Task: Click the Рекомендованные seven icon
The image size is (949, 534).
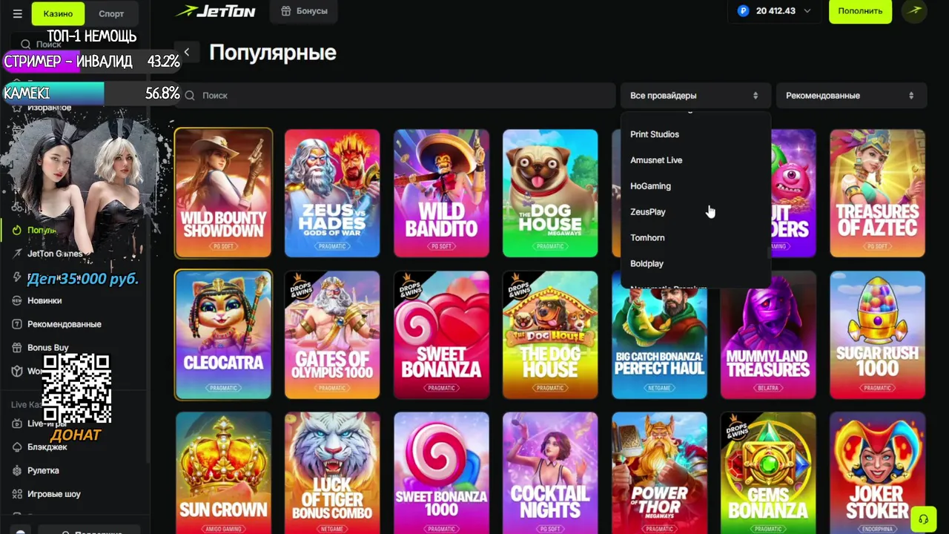Action: [17, 324]
